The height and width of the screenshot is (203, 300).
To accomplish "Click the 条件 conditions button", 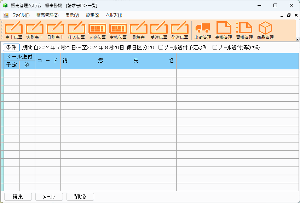I will click(x=11, y=47).
